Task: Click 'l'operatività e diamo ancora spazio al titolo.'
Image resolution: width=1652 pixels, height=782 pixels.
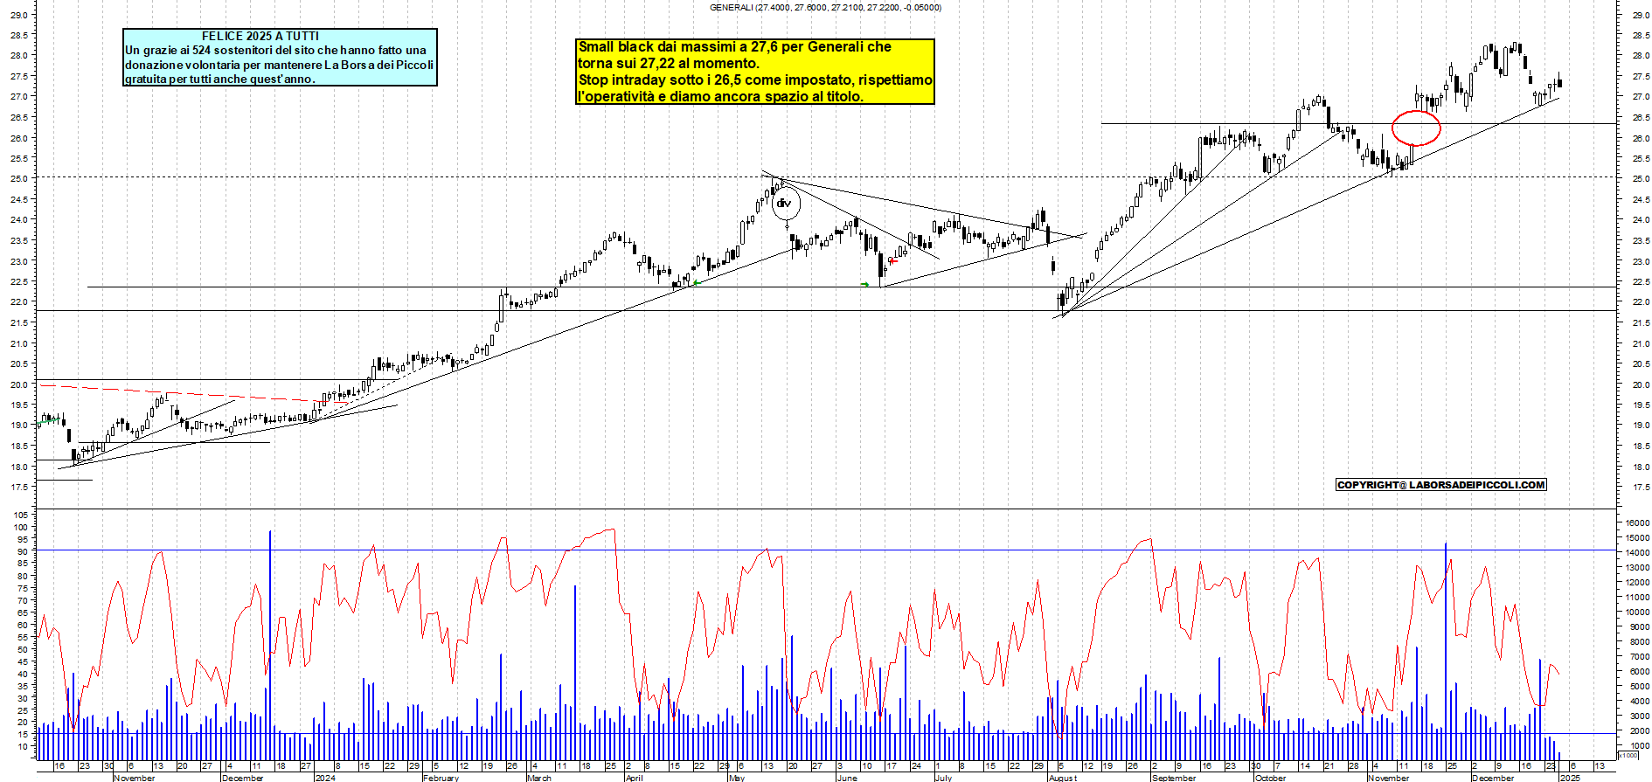Action: (x=720, y=96)
